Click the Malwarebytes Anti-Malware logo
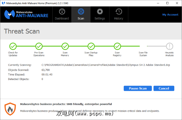182x120 pixels. coord(26,14)
